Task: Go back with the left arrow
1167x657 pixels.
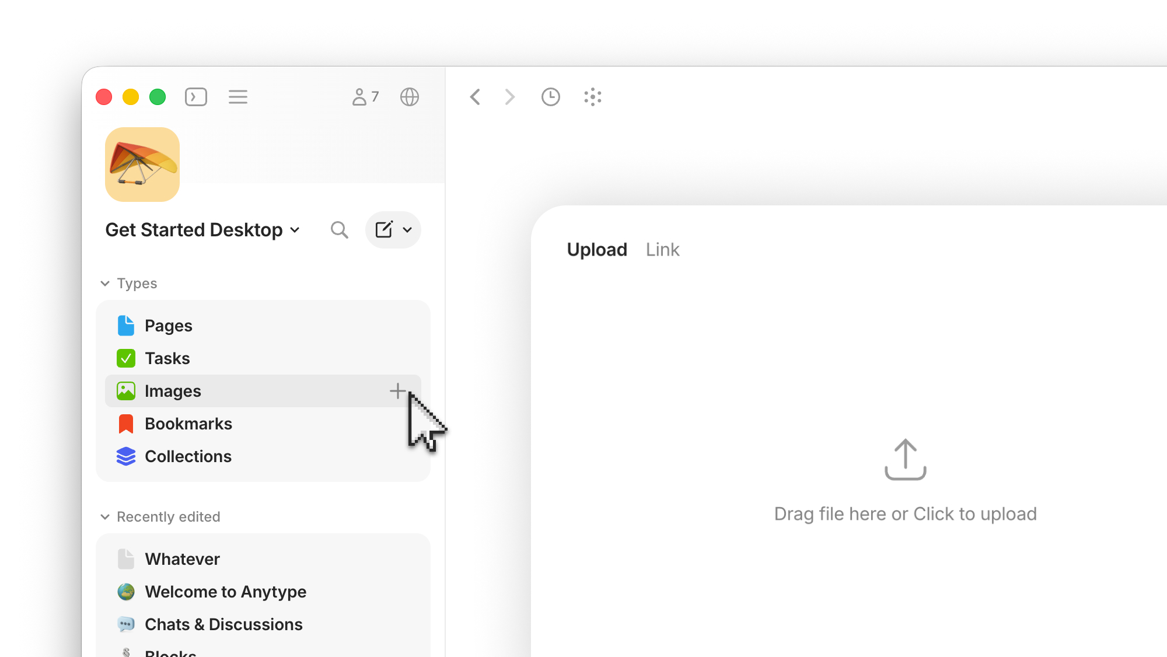Action: click(476, 97)
